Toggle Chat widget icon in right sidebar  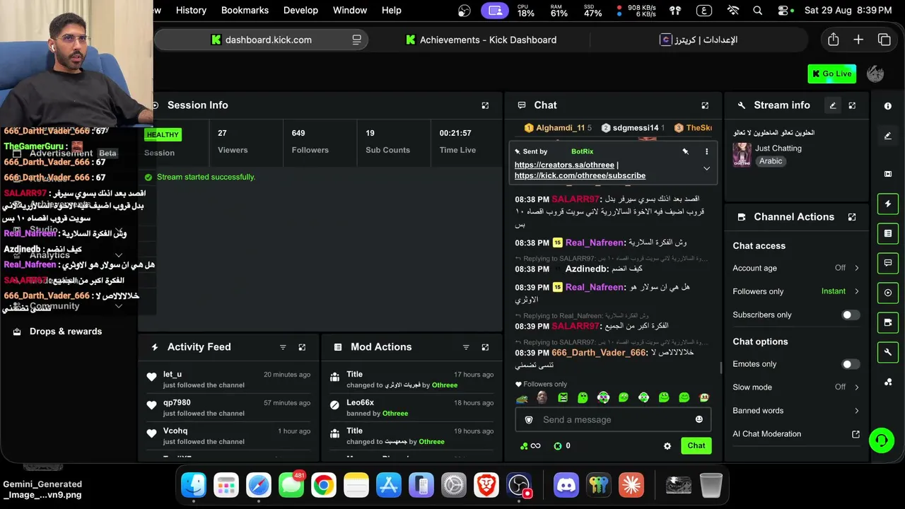tap(888, 263)
